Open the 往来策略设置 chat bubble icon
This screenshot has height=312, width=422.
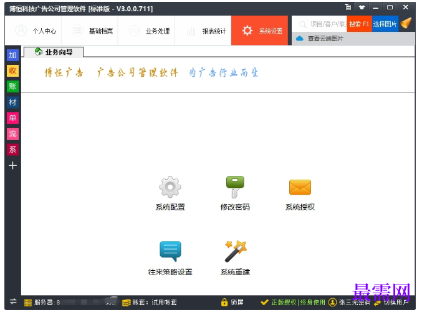[x=170, y=251]
